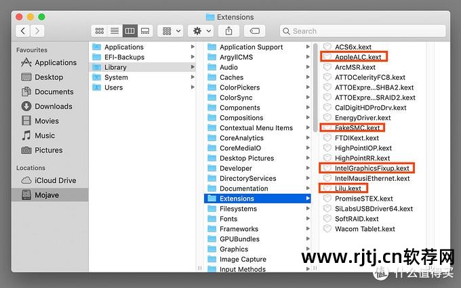Expand the Caches folder arrow

(x=308, y=77)
